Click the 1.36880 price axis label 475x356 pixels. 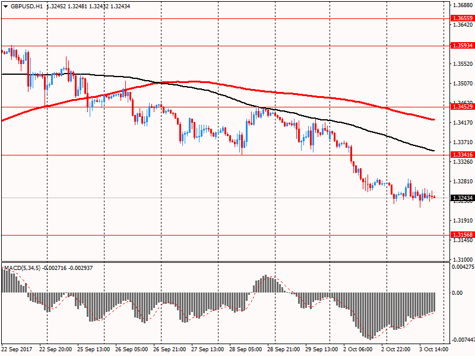click(463, 5)
